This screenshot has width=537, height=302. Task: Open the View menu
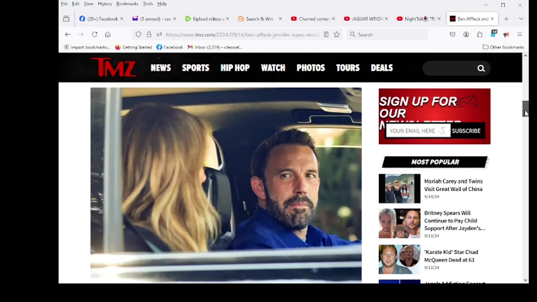pyautogui.click(x=89, y=4)
